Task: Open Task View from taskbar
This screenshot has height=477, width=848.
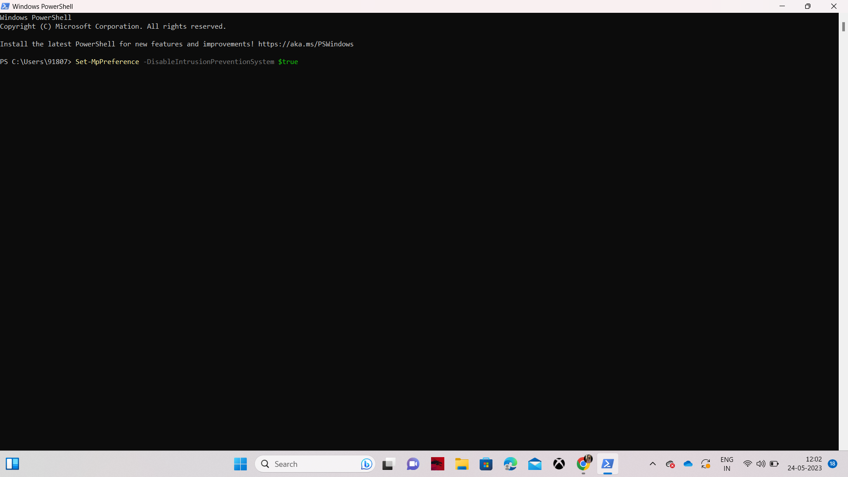Action: pos(388,464)
